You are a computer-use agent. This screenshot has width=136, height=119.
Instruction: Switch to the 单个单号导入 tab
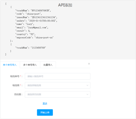[x=10, y=65]
